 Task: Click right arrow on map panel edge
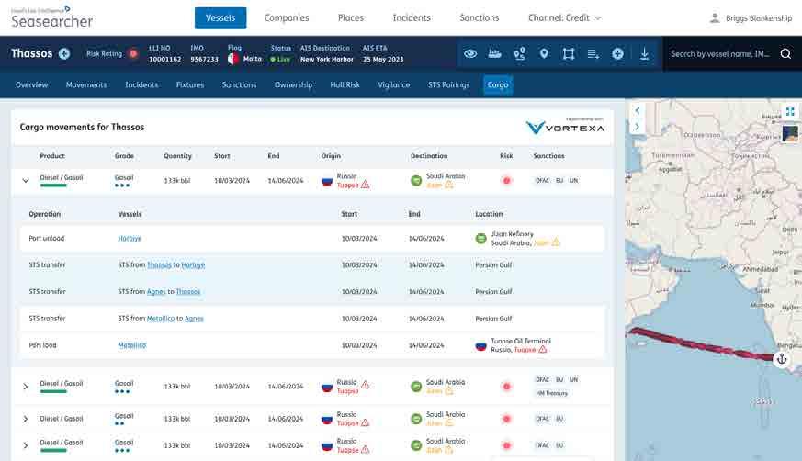coord(638,126)
